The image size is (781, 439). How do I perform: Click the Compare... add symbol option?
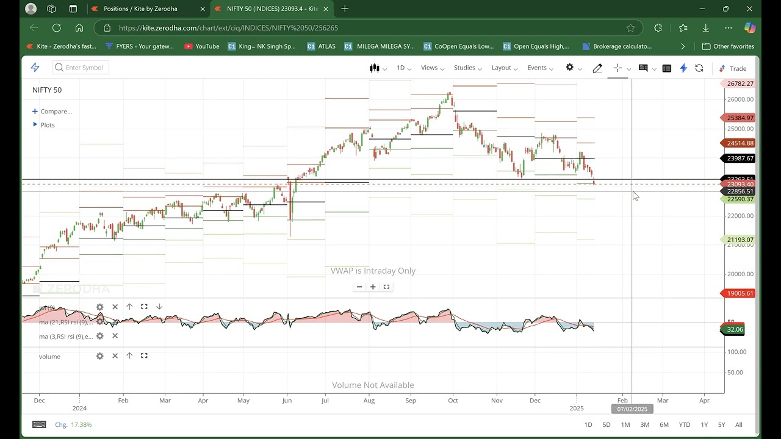[x=52, y=112]
